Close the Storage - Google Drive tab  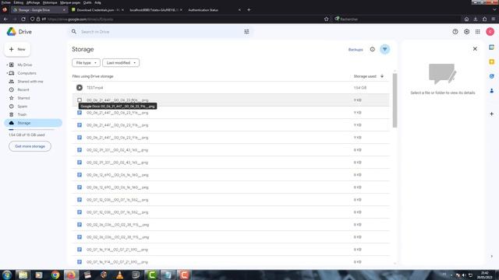pos(64,10)
